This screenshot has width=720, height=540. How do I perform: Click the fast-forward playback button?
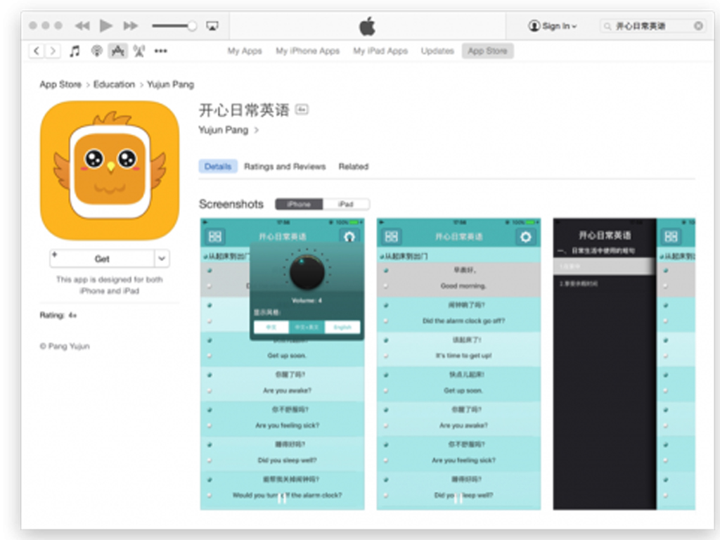130,26
